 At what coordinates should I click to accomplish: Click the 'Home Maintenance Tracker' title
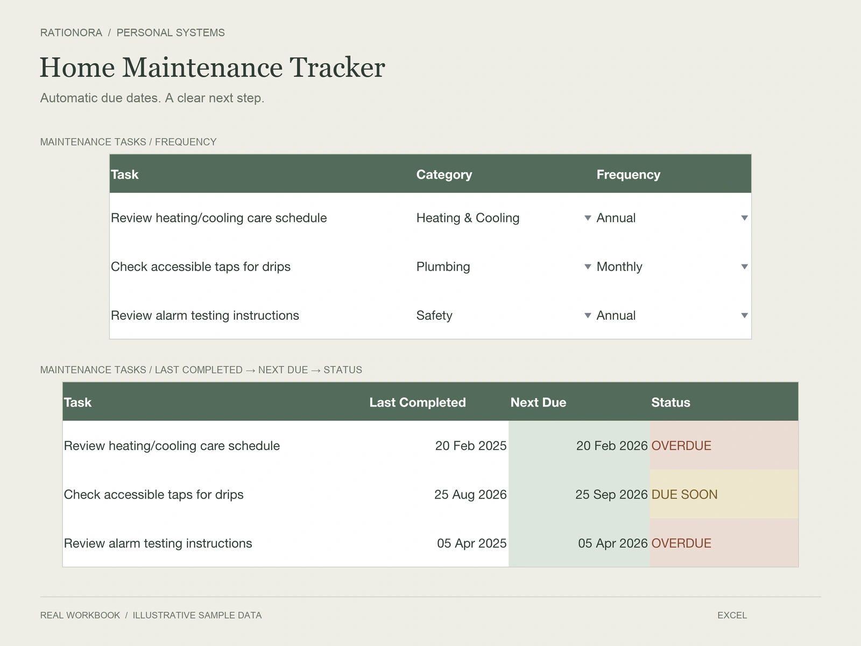click(212, 68)
